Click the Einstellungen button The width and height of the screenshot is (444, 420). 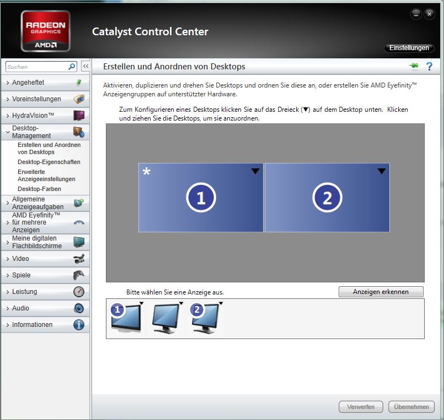[409, 48]
